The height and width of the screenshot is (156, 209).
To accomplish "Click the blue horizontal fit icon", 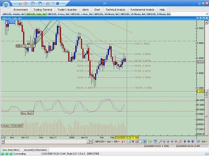I will 189,142.
